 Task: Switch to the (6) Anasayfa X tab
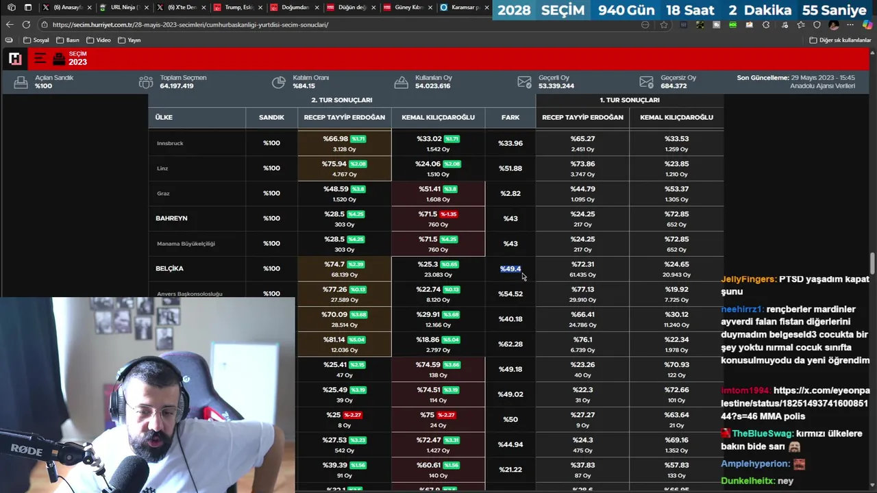pyautogui.click(x=66, y=8)
